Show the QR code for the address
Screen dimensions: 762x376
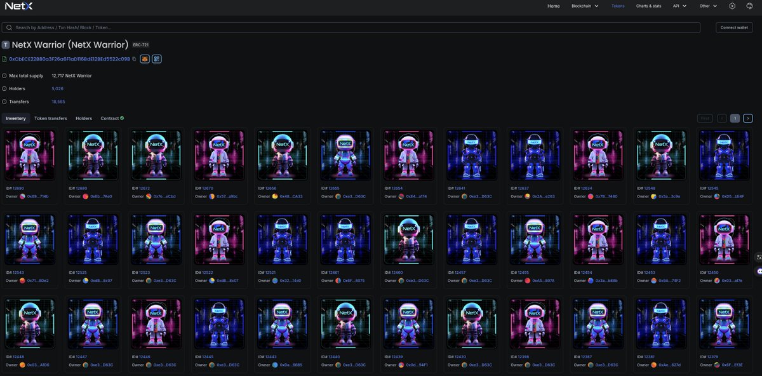pyautogui.click(x=156, y=59)
